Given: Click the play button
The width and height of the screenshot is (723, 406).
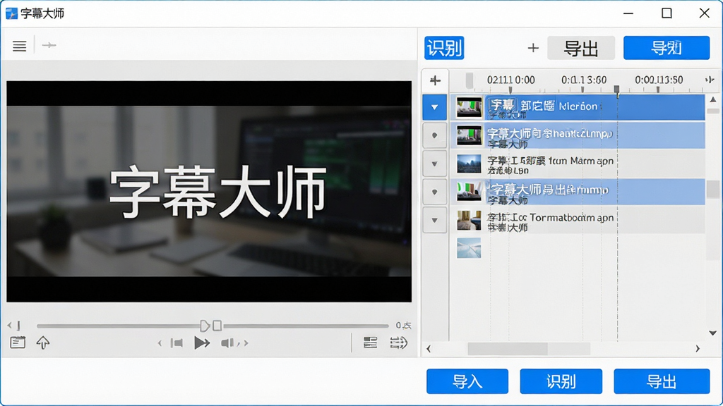Looking at the screenshot, I should click(202, 343).
